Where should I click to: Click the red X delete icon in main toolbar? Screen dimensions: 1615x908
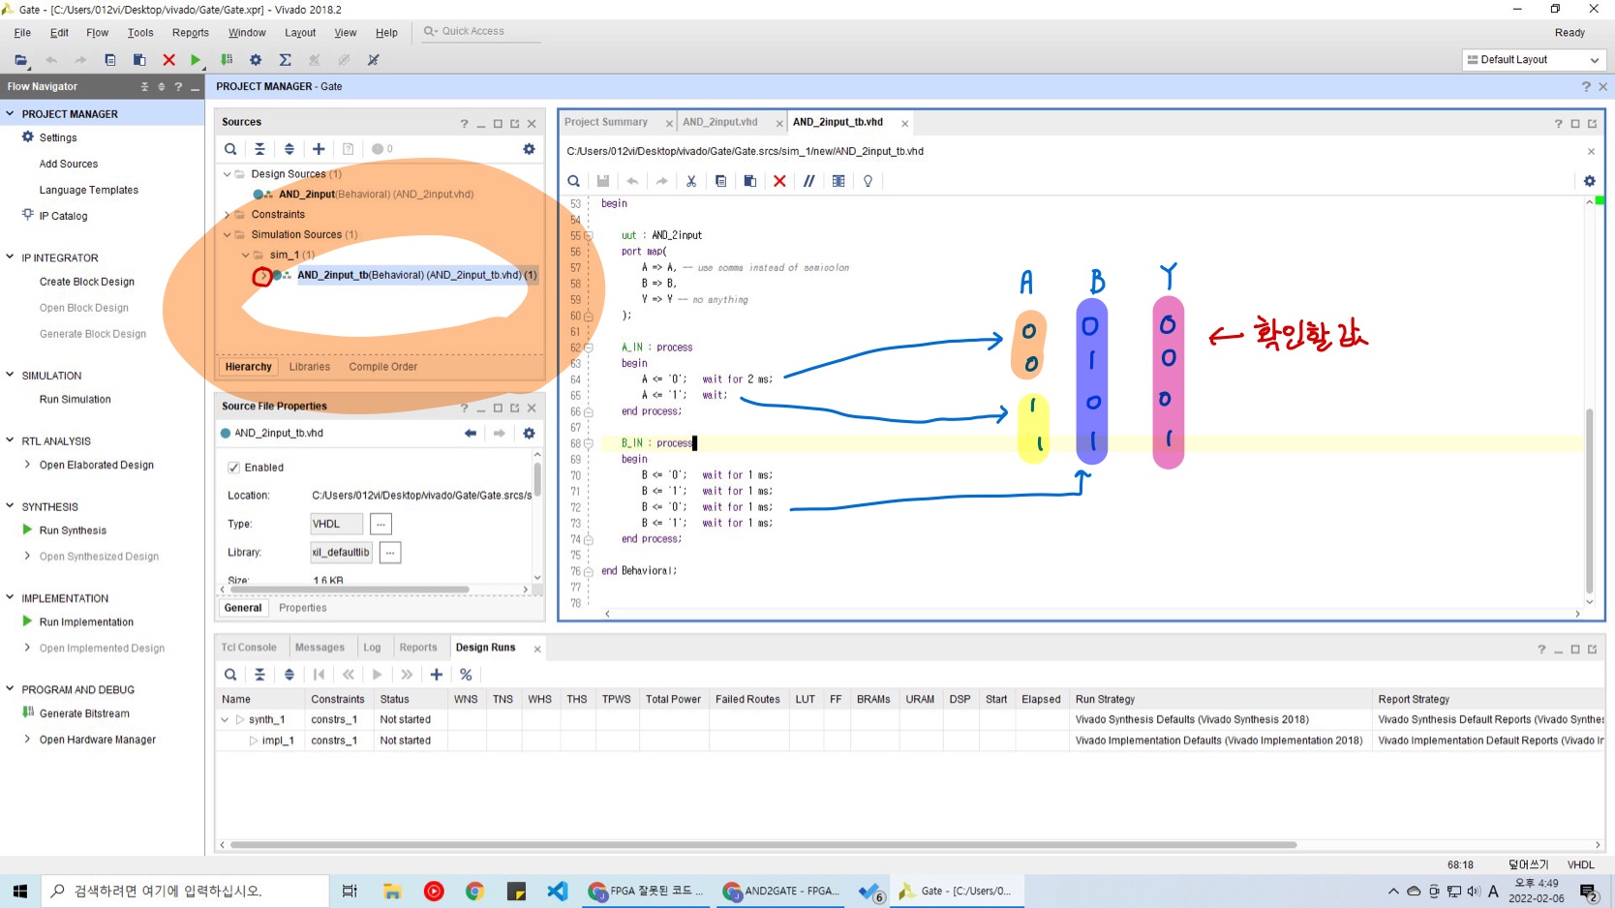168,60
